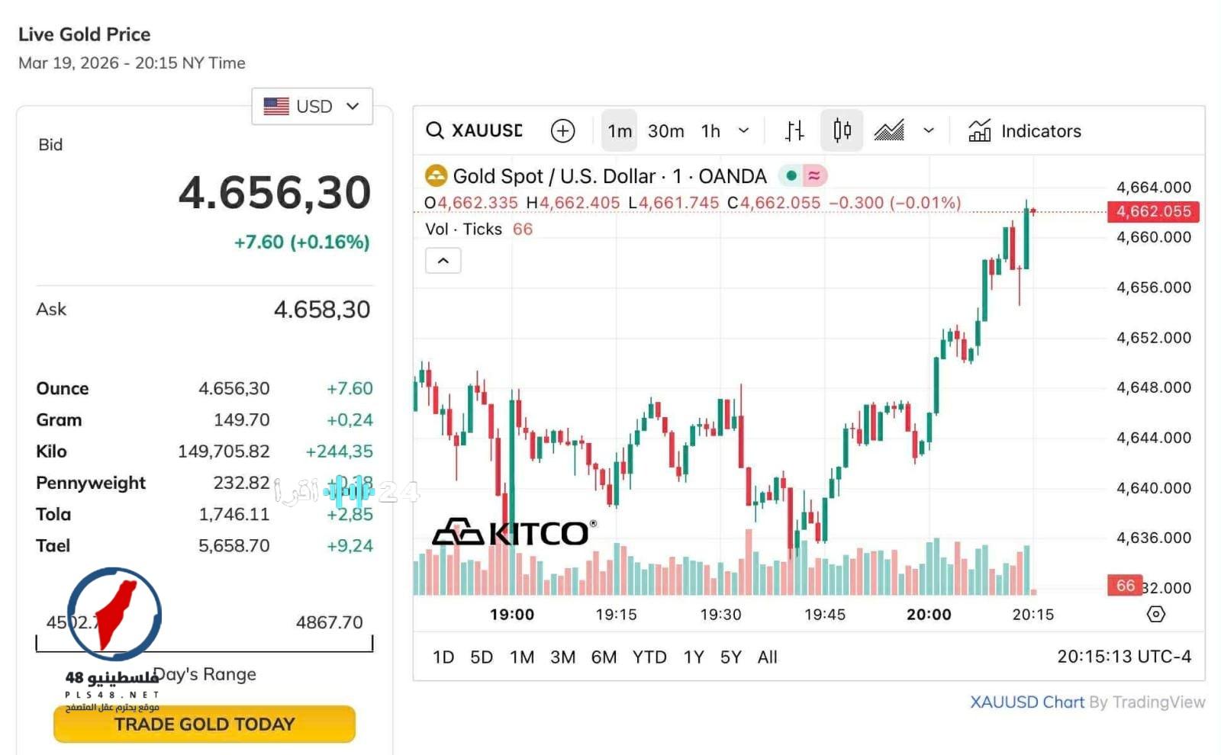1221x755 pixels.
Task: Open the chart style dropdown arrow
Action: pos(929,130)
